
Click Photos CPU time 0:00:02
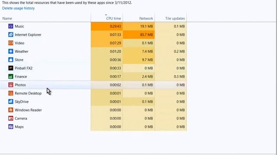click(116, 85)
